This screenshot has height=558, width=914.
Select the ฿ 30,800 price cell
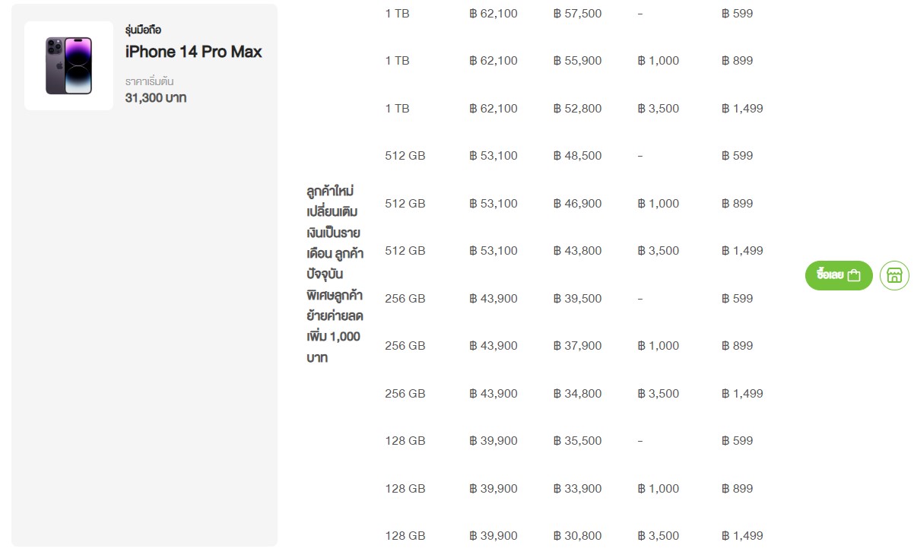click(577, 536)
